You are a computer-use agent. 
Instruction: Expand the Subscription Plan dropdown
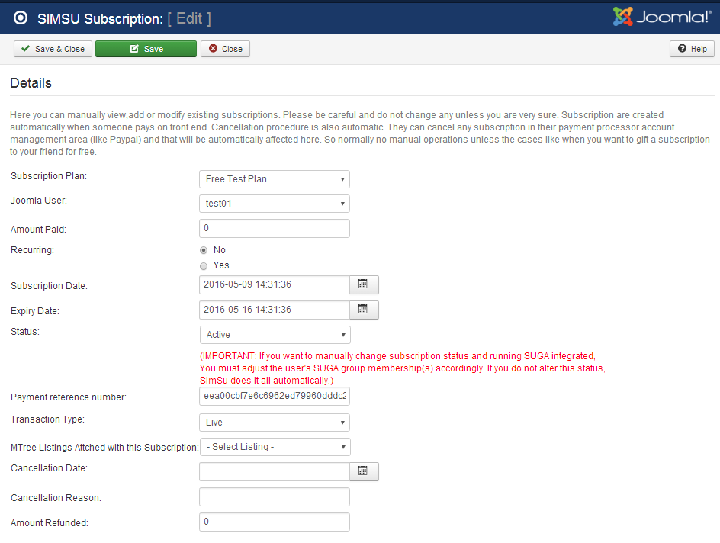pos(274,179)
